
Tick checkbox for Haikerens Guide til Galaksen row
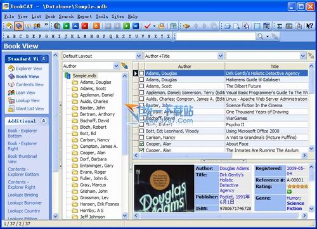[x=141, y=79]
